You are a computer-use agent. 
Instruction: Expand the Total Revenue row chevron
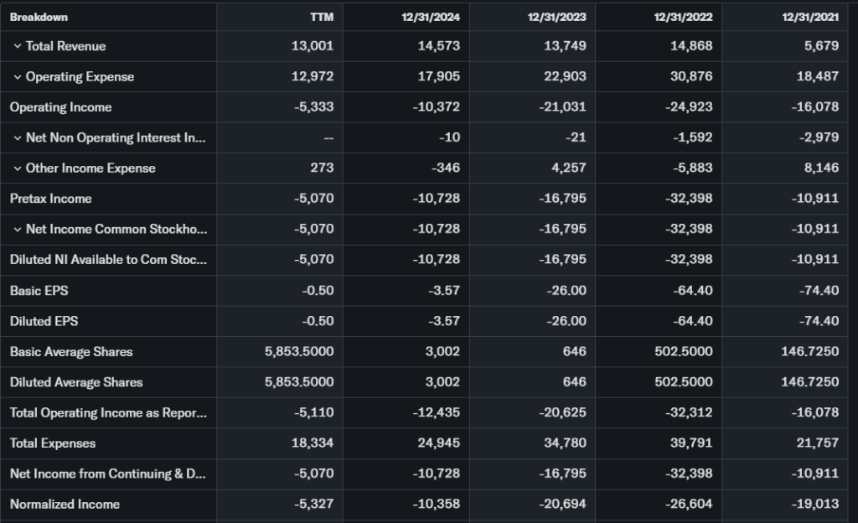[17, 46]
